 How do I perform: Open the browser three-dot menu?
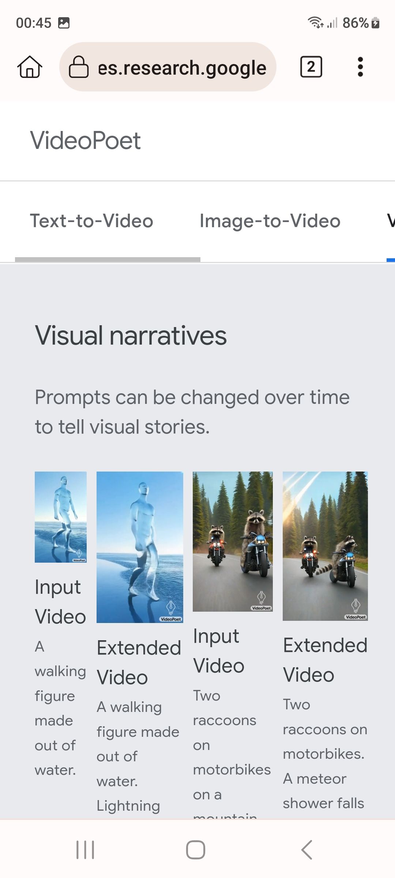tap(360, 67)
